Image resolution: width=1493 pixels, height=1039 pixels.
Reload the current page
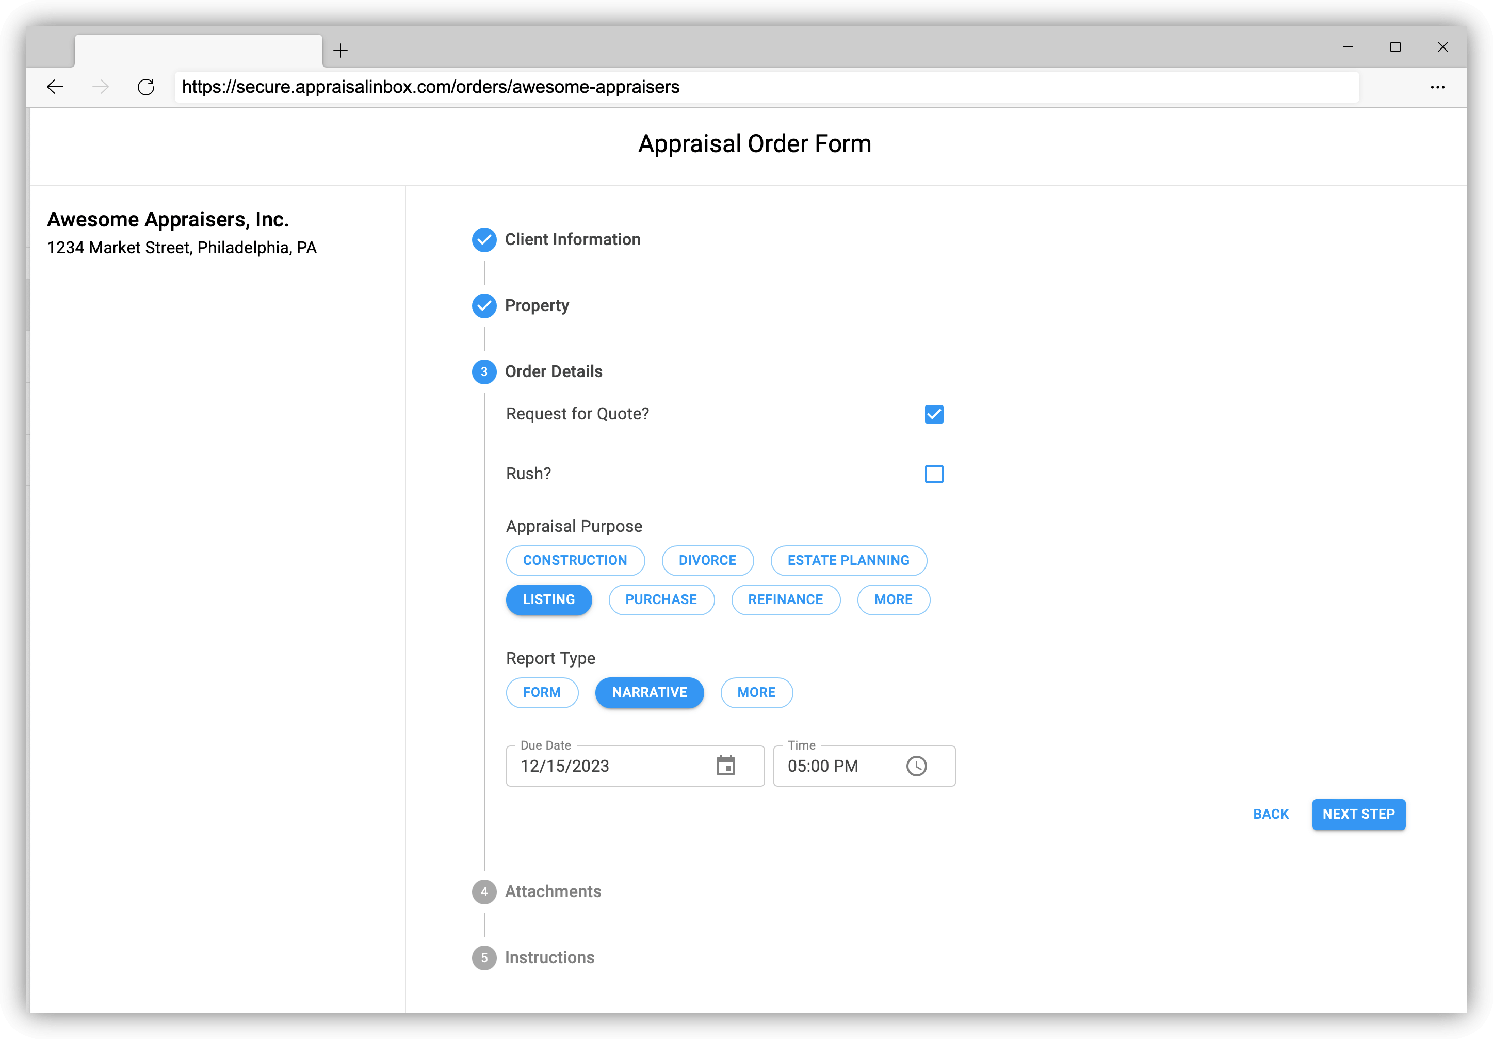click(x=147, y=87)
